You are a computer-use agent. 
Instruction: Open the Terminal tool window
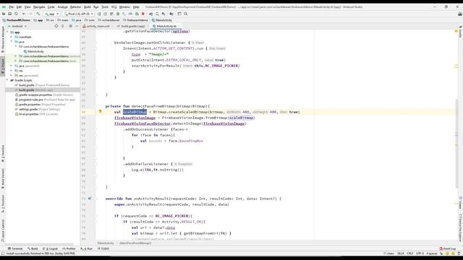(15, 248)
